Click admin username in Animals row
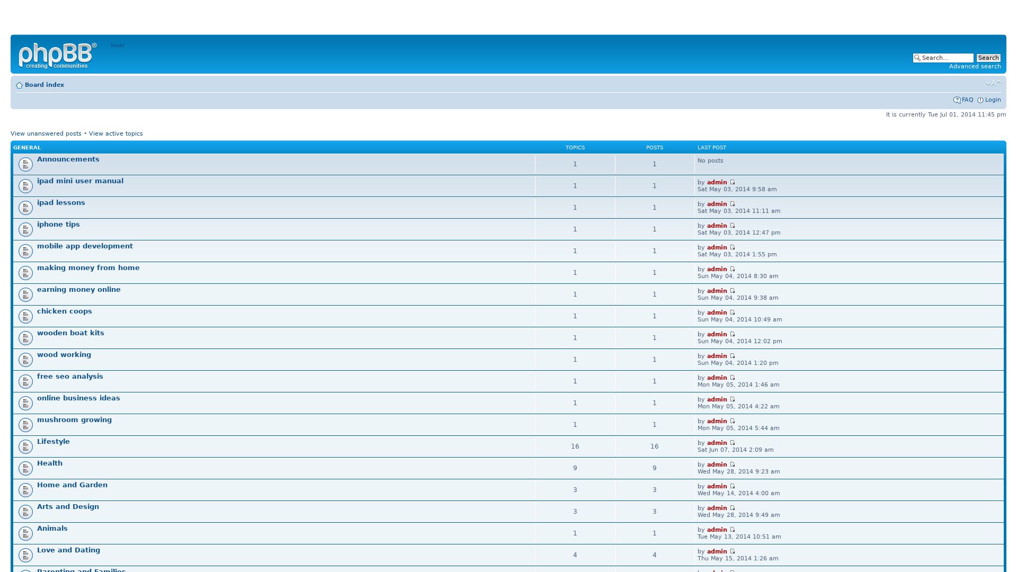 click(x=717, y=530)
